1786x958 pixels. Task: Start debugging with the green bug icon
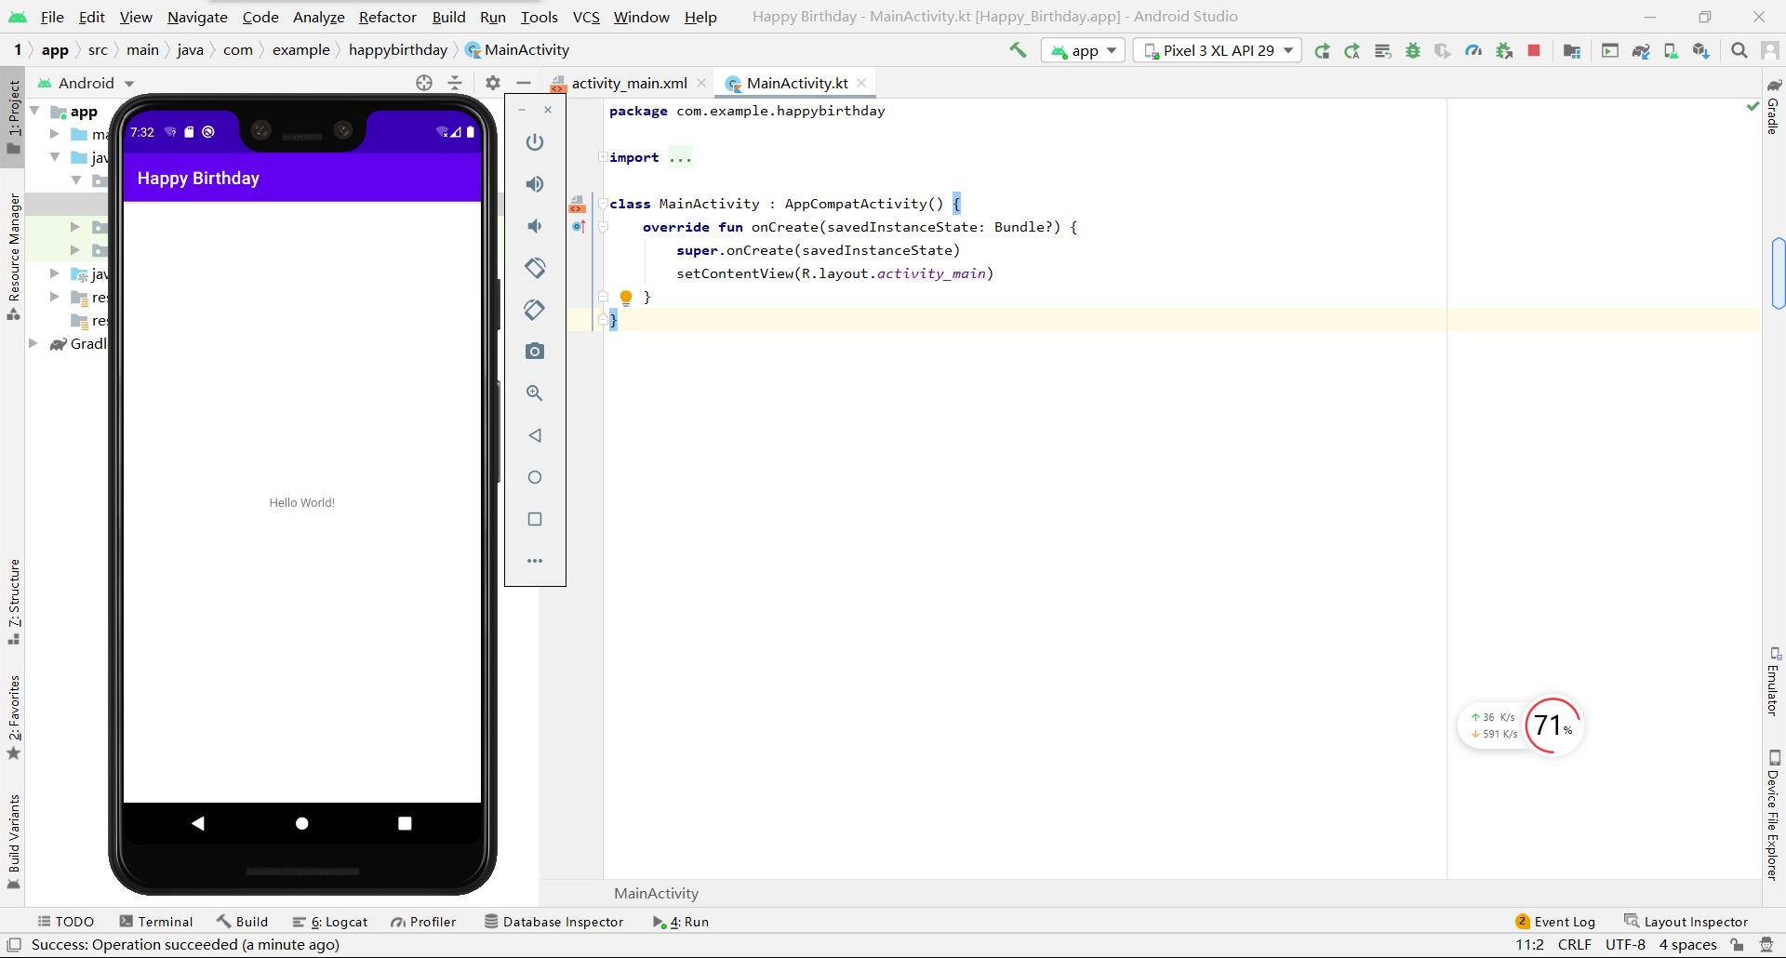pyautogui.click(x=1413, y=51)
